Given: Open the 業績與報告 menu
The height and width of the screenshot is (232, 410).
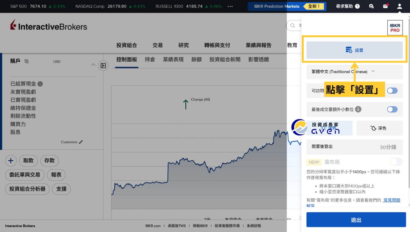Looking at the screenshot, I should [258, 45].
